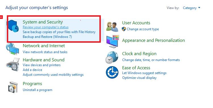The image size is (213, 108).
Task: Open Save backup copies with File History
Action: tap(59, 32)
